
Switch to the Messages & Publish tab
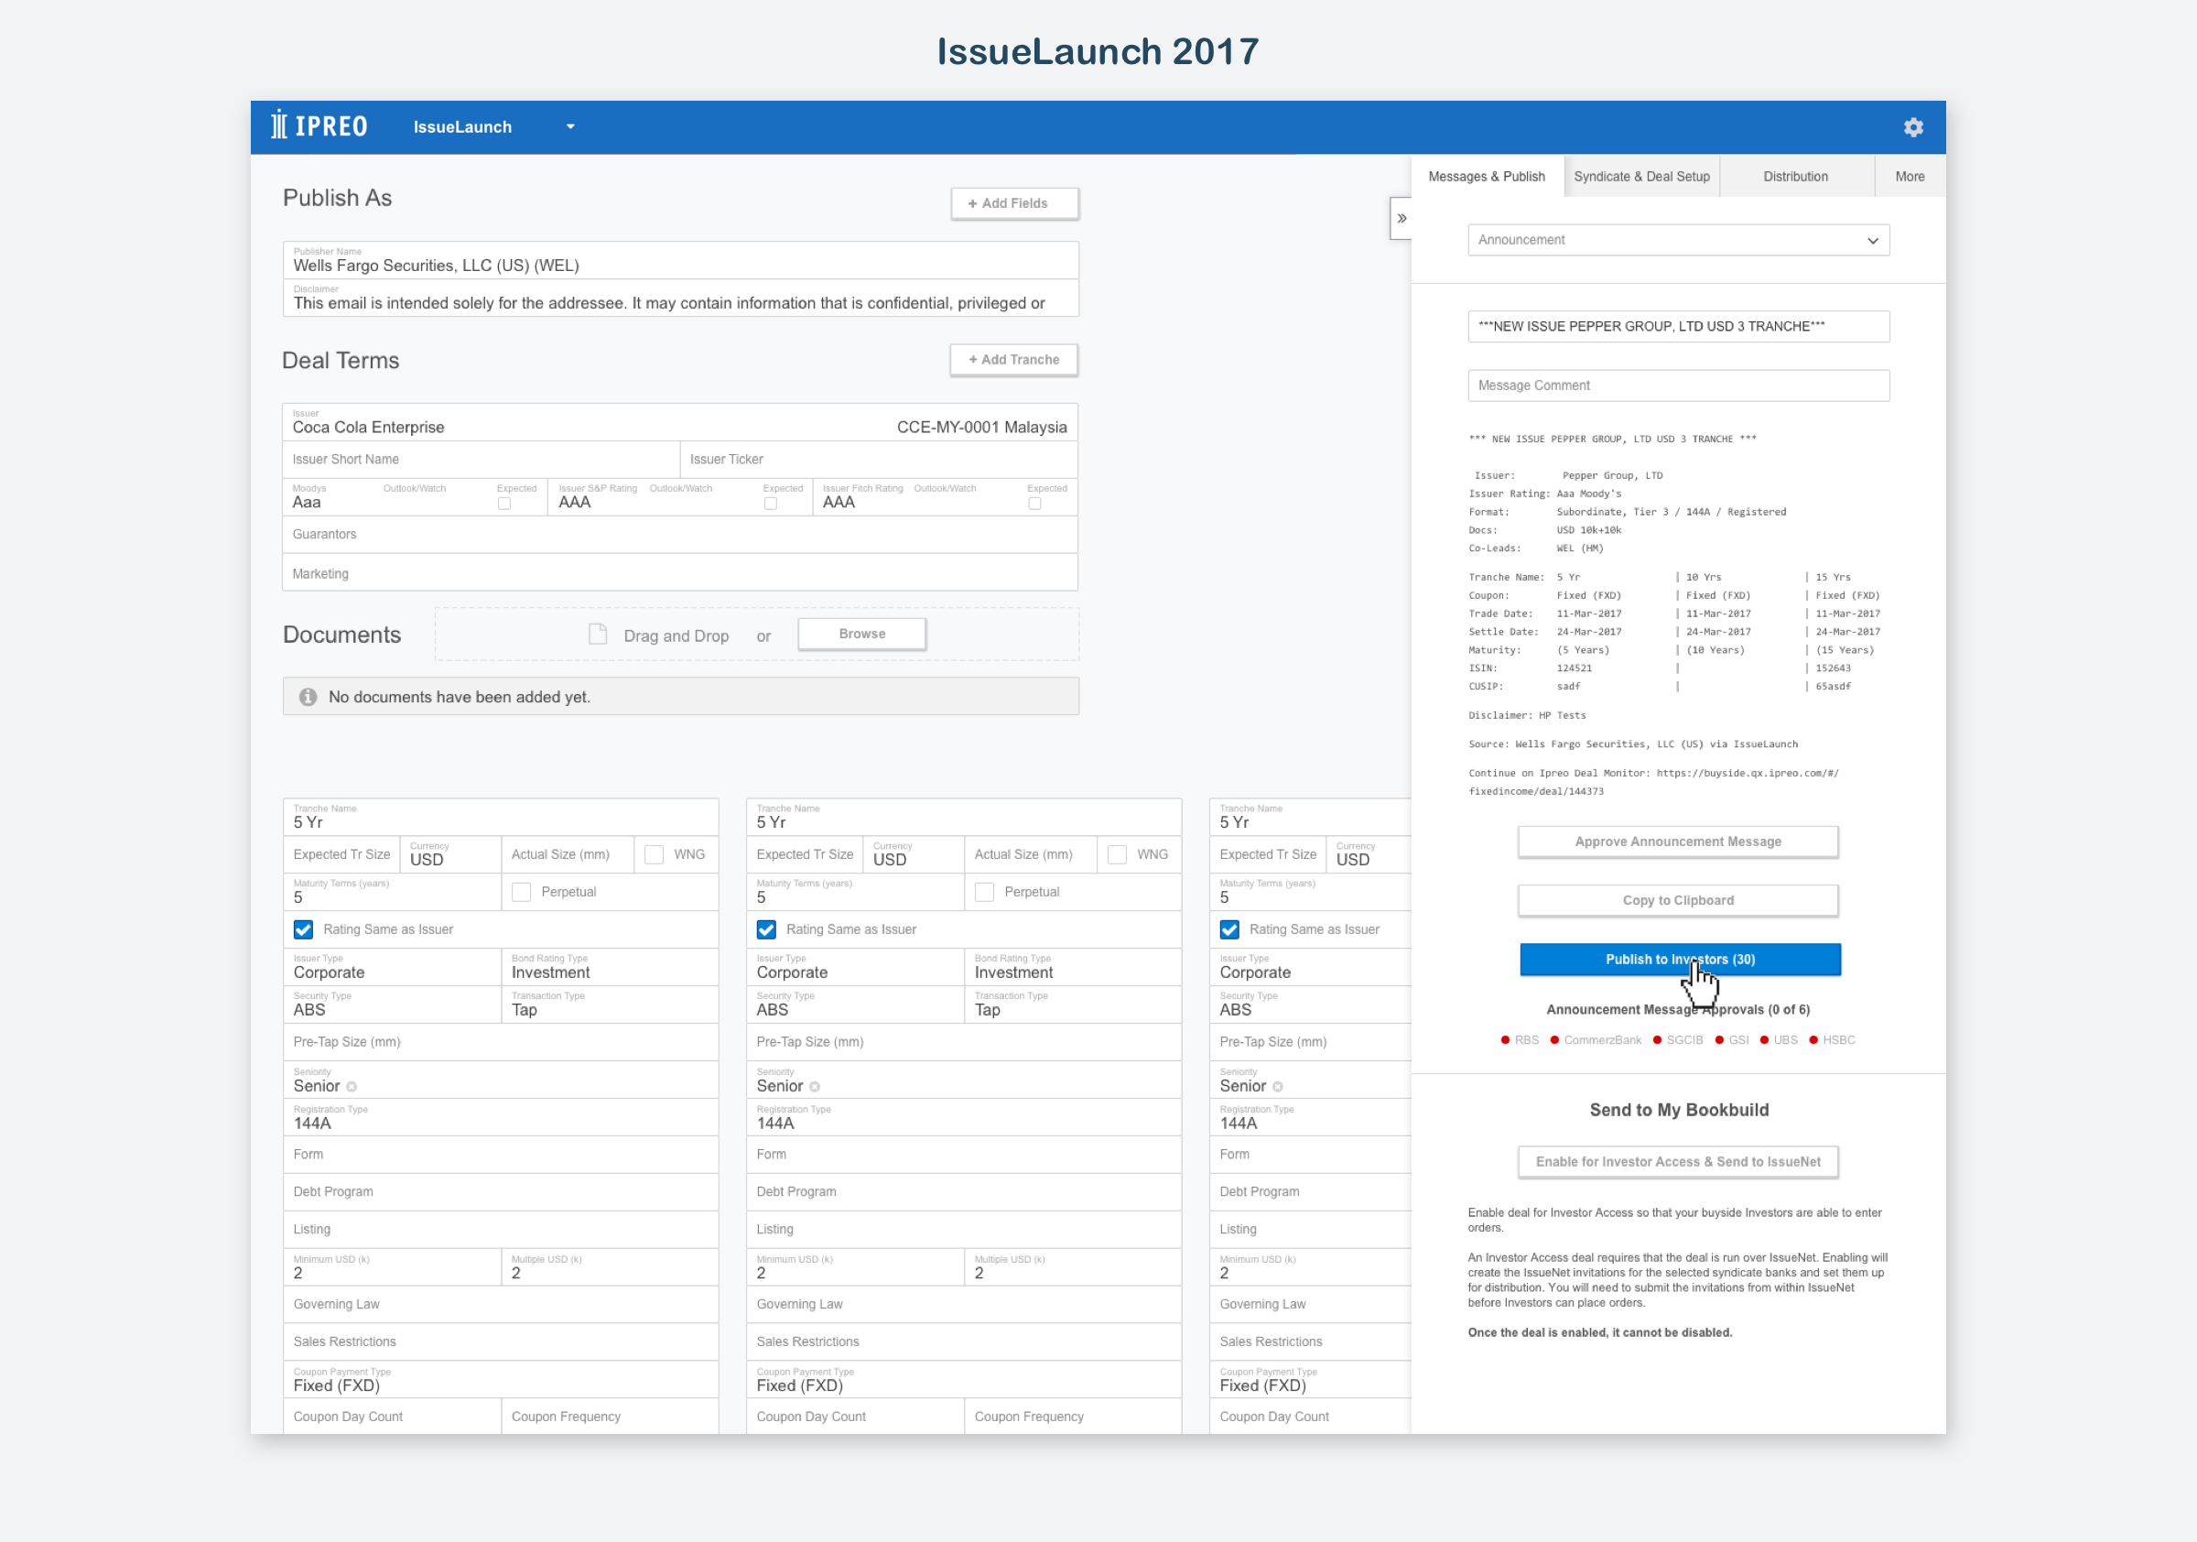point(1487,176)
